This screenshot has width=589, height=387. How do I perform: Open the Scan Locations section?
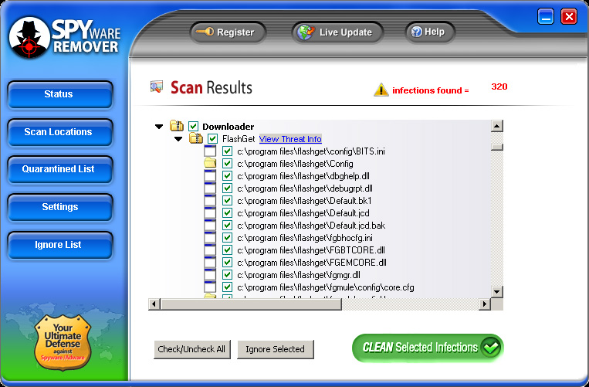[59, 132]
